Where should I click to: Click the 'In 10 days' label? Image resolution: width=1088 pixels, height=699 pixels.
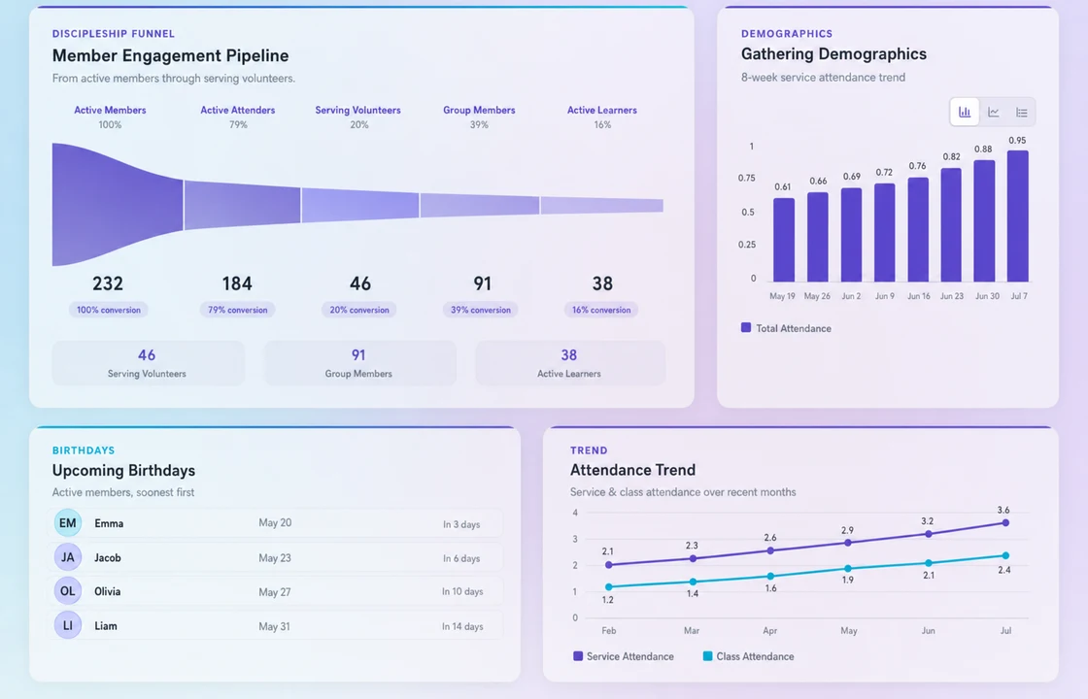[462, 591]
